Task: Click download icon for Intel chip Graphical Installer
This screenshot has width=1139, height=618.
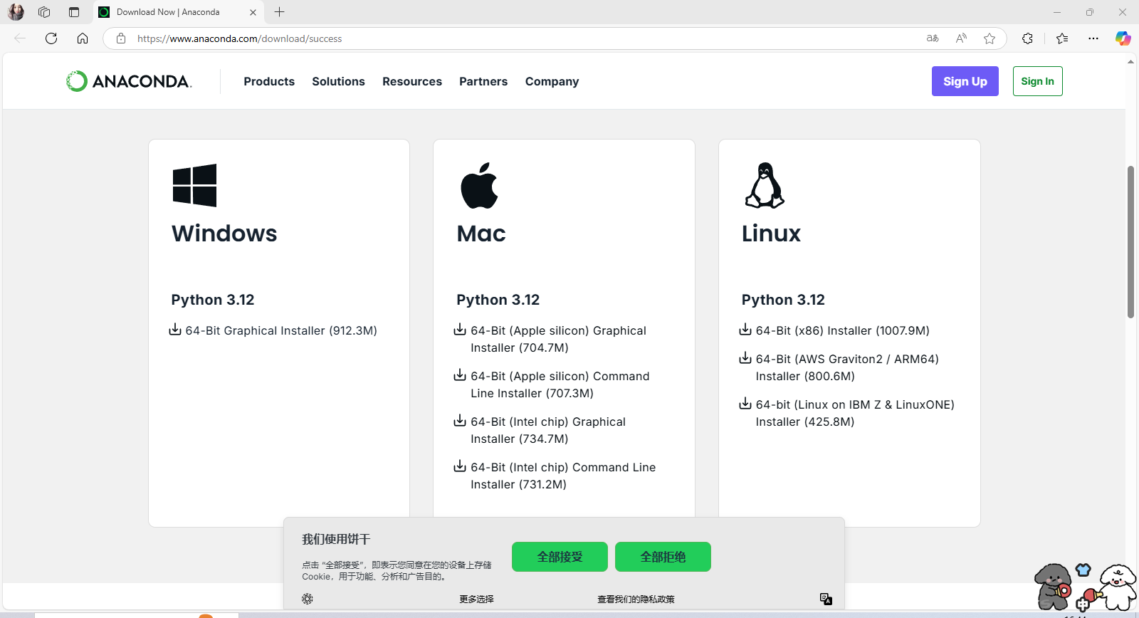Action: [x=460, y=421]
